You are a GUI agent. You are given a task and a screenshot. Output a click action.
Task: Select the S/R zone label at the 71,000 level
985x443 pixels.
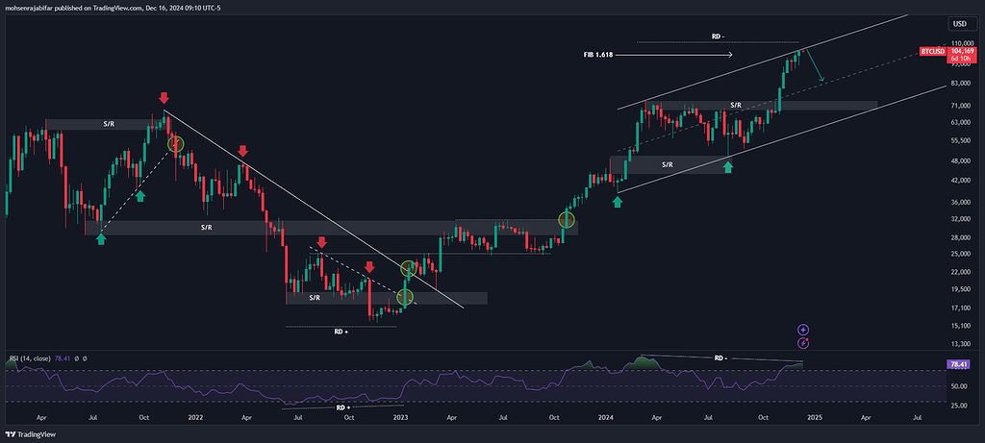736,105
